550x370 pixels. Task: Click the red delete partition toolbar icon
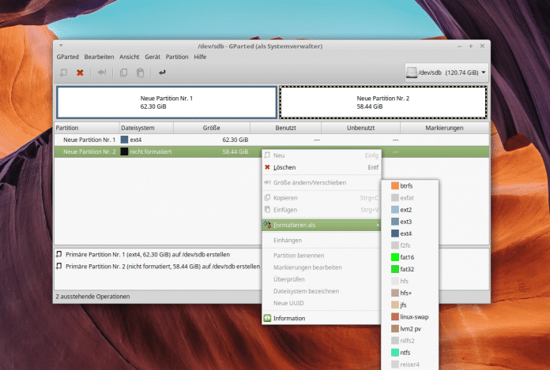tap(80, 73)
